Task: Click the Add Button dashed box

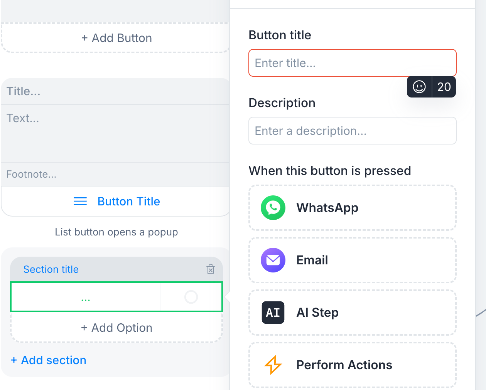Action: tap(116, 38)
